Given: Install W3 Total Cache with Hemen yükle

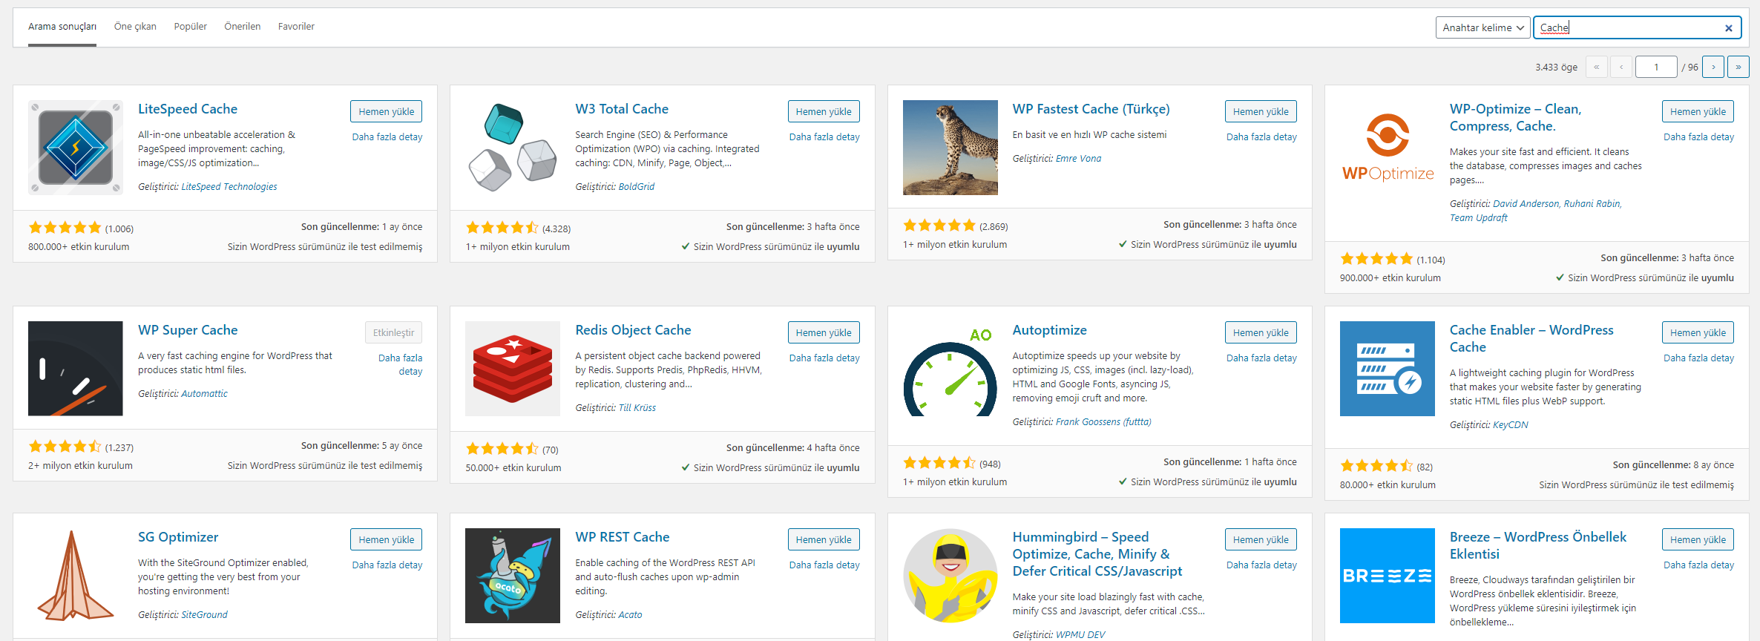Looking at the screenshot, I should pyautogui.click(x=824, y=111).
